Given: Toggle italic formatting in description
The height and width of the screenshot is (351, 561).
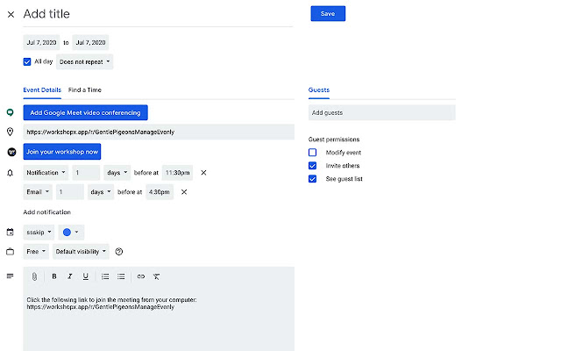Looking at the screenshot, I should [69, 276].
